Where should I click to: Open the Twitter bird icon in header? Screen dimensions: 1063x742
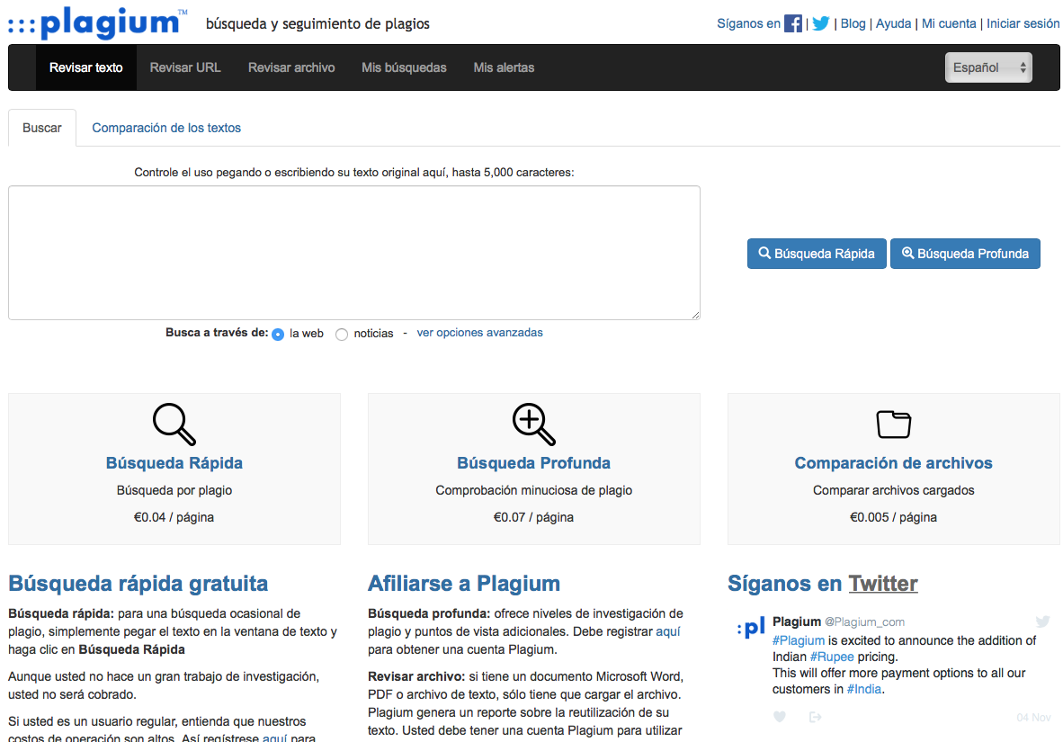[820, 23]
